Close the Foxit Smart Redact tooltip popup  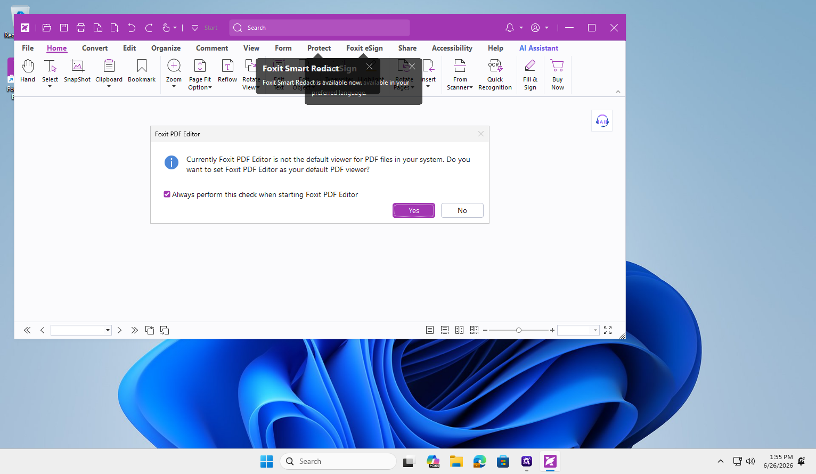(369, 67)
